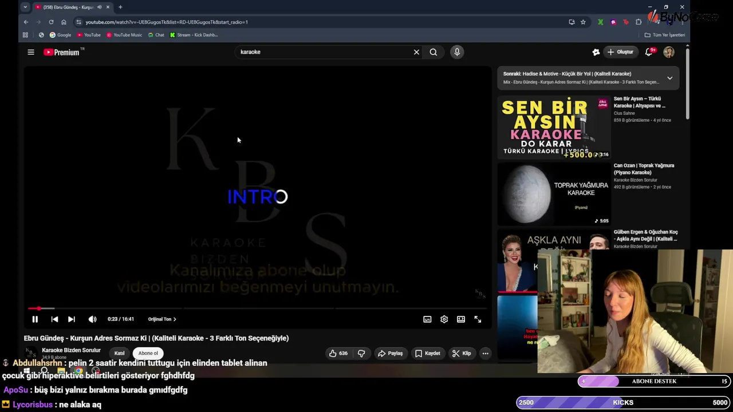Screen dimensions: 733x412
Task: Open a new browser tab
Action: coord(120,7)
